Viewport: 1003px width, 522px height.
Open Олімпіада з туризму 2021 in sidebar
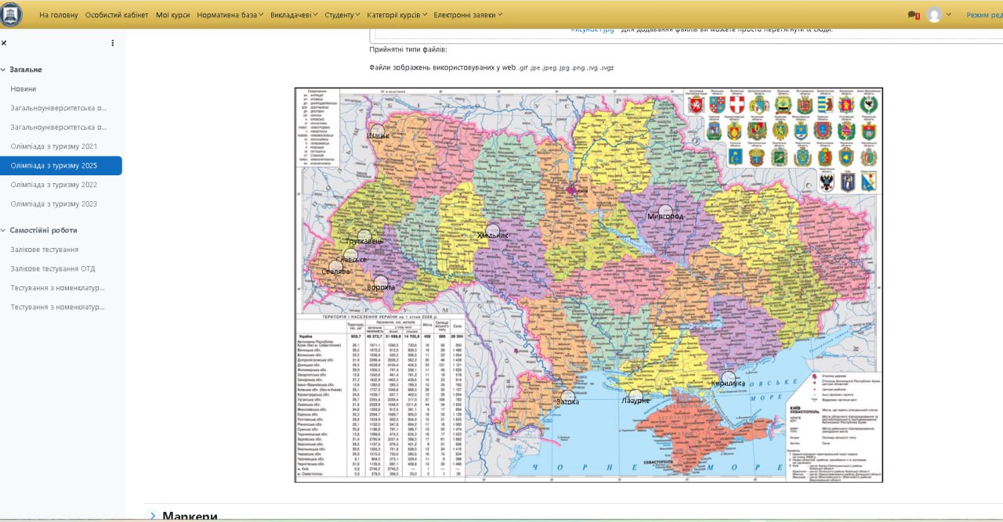click(x=54, y=146)
